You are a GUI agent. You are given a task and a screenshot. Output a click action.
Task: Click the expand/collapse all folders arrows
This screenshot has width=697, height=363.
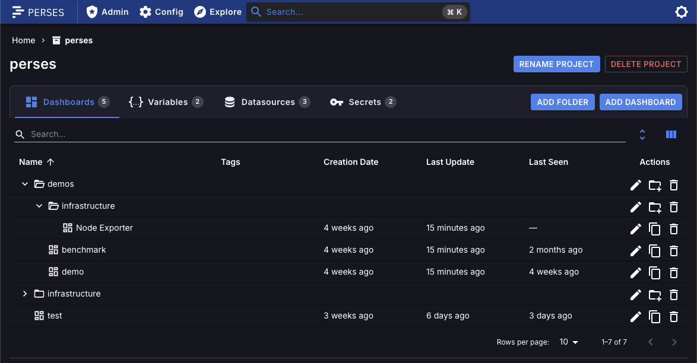[642, 134]
